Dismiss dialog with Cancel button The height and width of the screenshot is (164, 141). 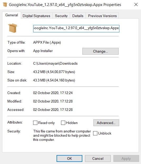point(98,158)
